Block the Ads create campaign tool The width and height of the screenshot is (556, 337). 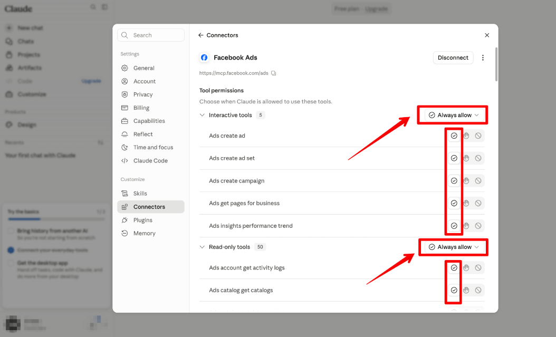(x=478, y=181)
